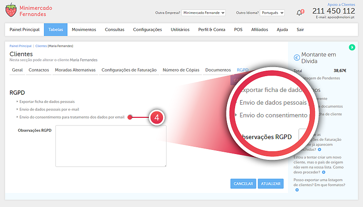Open the notifications bell
This screenshot has height=207, width=363.
299,13
